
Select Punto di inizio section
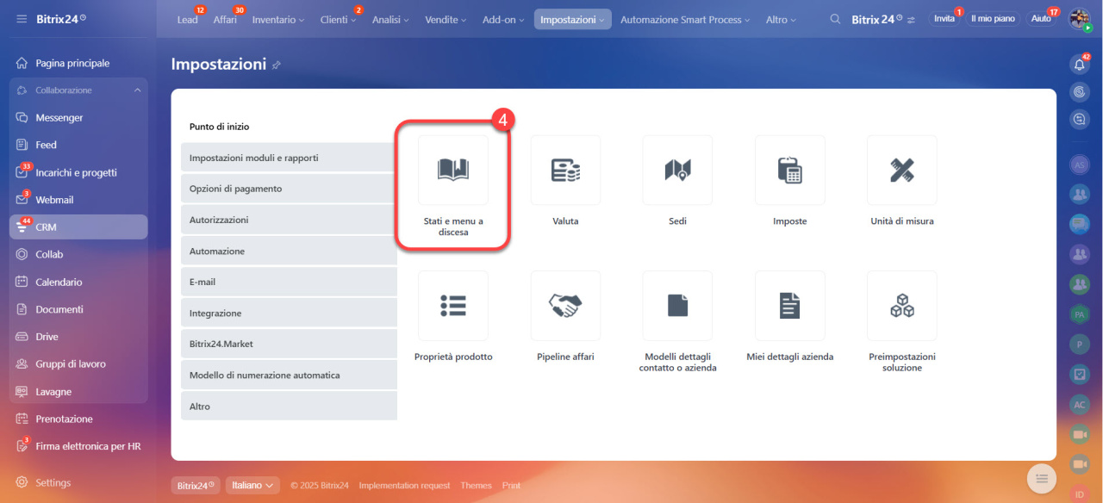tap(289, 127)
